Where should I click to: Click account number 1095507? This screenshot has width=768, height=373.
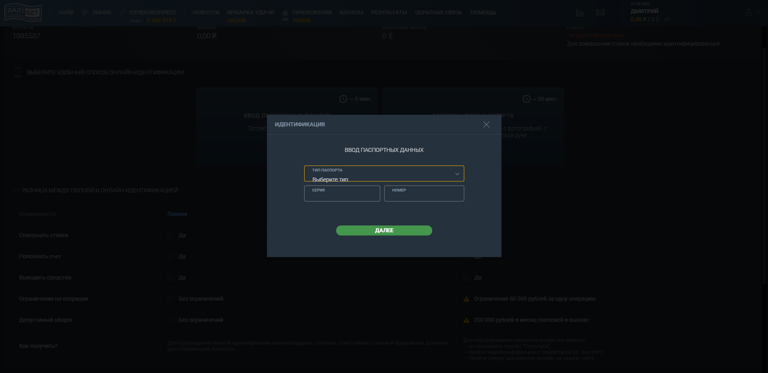pos(26,36)
